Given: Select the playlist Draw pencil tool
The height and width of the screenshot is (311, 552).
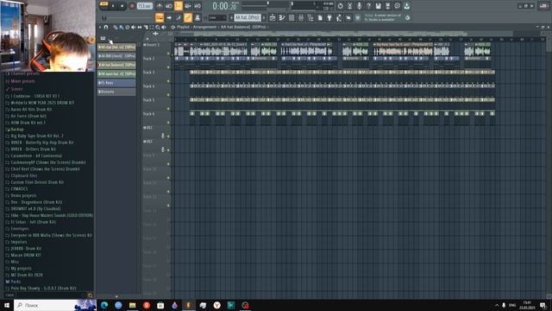Looking at the screenshot, I should [x=115, y=27].
